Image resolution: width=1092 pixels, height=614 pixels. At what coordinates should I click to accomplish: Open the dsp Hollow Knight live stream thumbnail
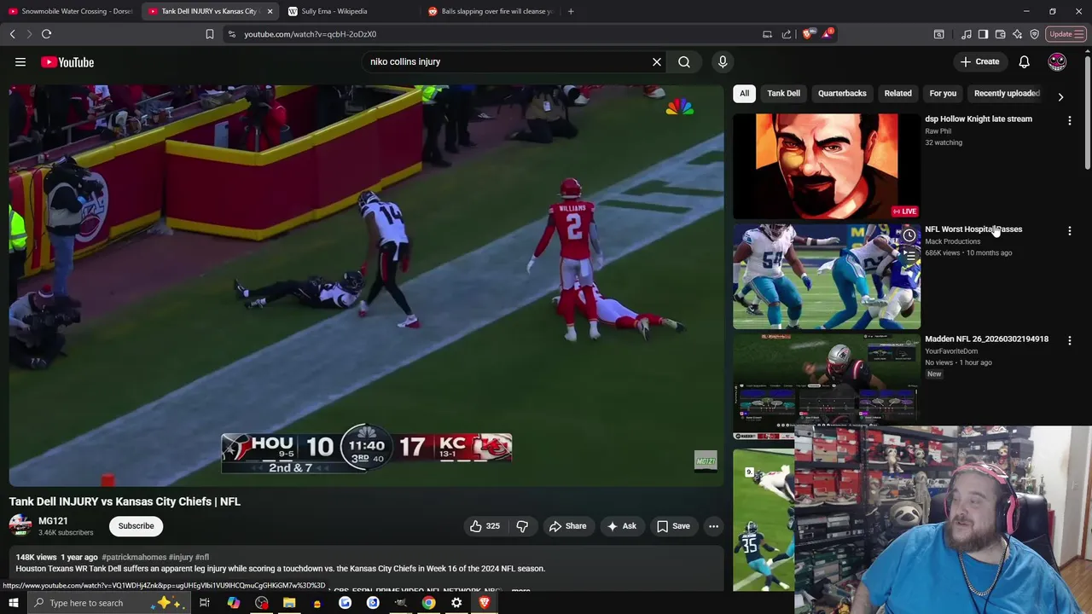(x=827, y=166)
